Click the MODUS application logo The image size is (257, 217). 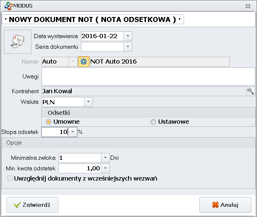[x=8, y=6]
